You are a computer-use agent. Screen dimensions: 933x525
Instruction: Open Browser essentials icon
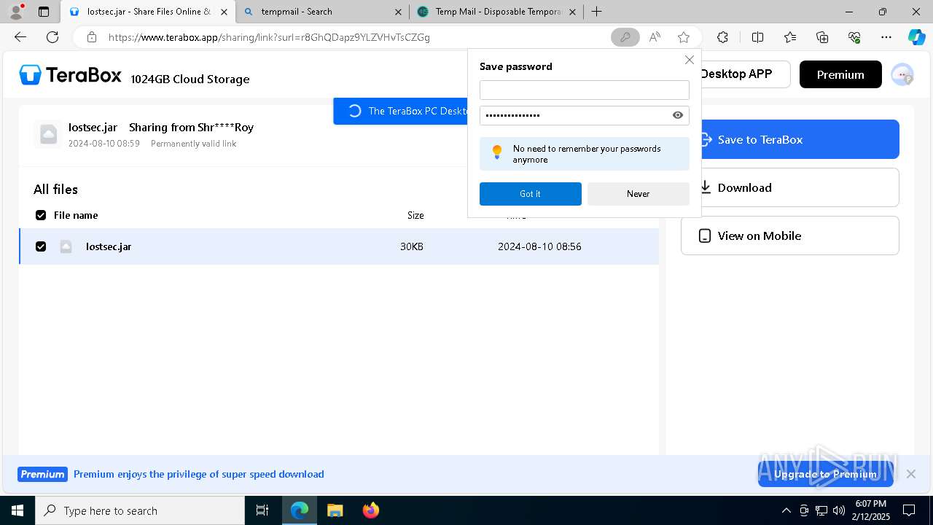tap(854, 37)
